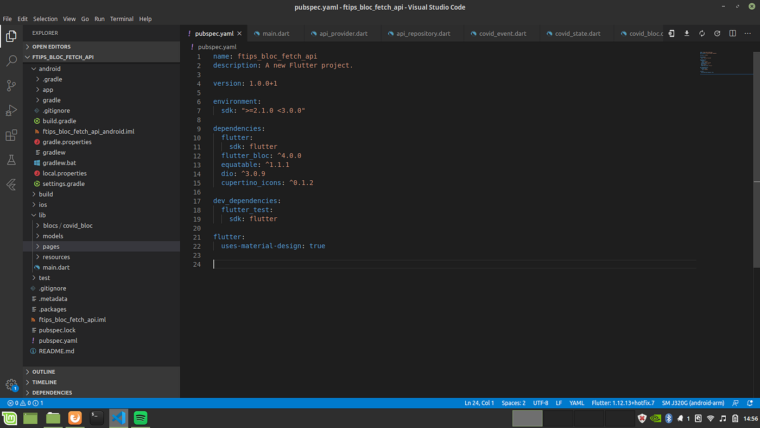Open the Run and Debug icon
The height and width of the screenshot is (428, 760).
pos(11,110)
